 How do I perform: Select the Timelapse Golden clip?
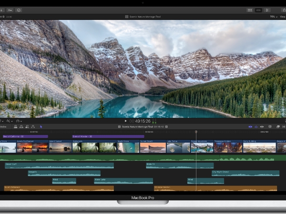pyautogui.click(x=228, y=146)
